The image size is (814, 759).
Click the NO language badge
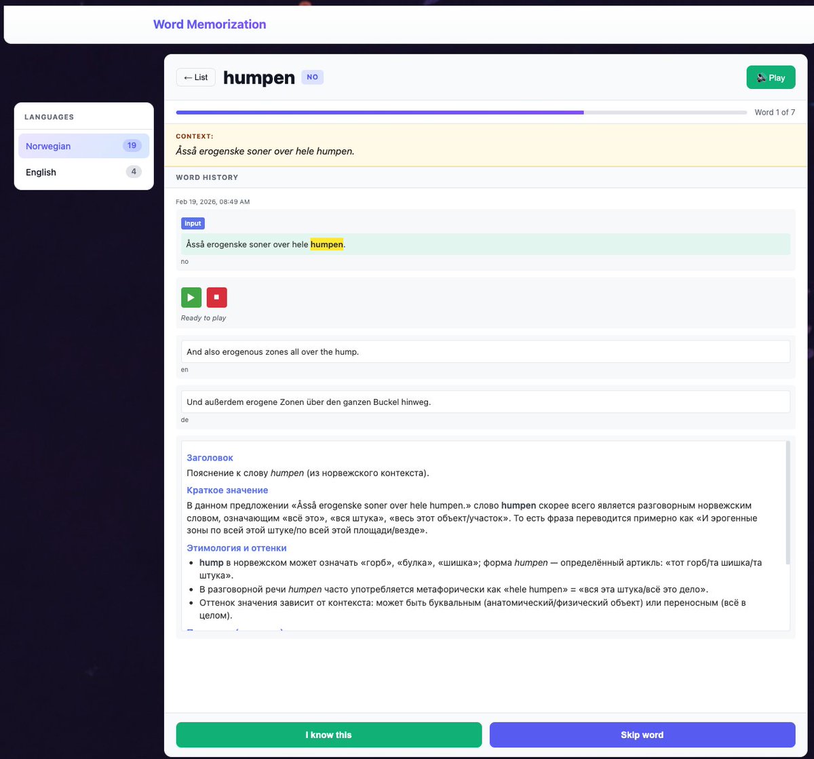(312, 77)
